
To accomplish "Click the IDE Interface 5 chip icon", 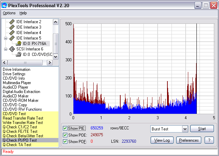I will [x=12, y=38].
